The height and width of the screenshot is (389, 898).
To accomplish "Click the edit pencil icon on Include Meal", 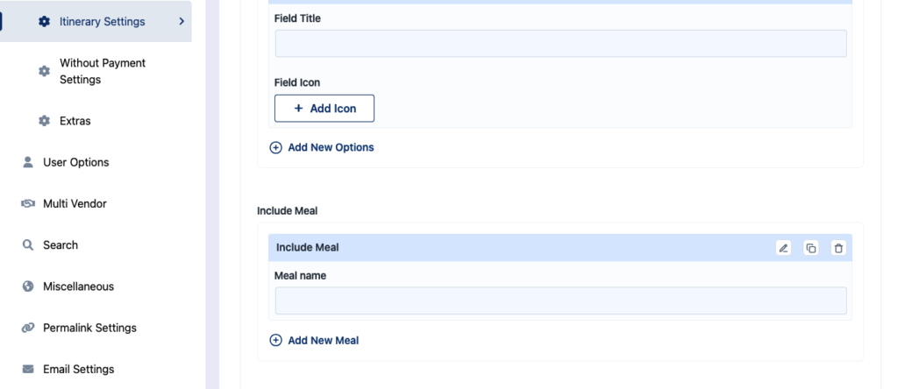I will (x=784, y=248).
